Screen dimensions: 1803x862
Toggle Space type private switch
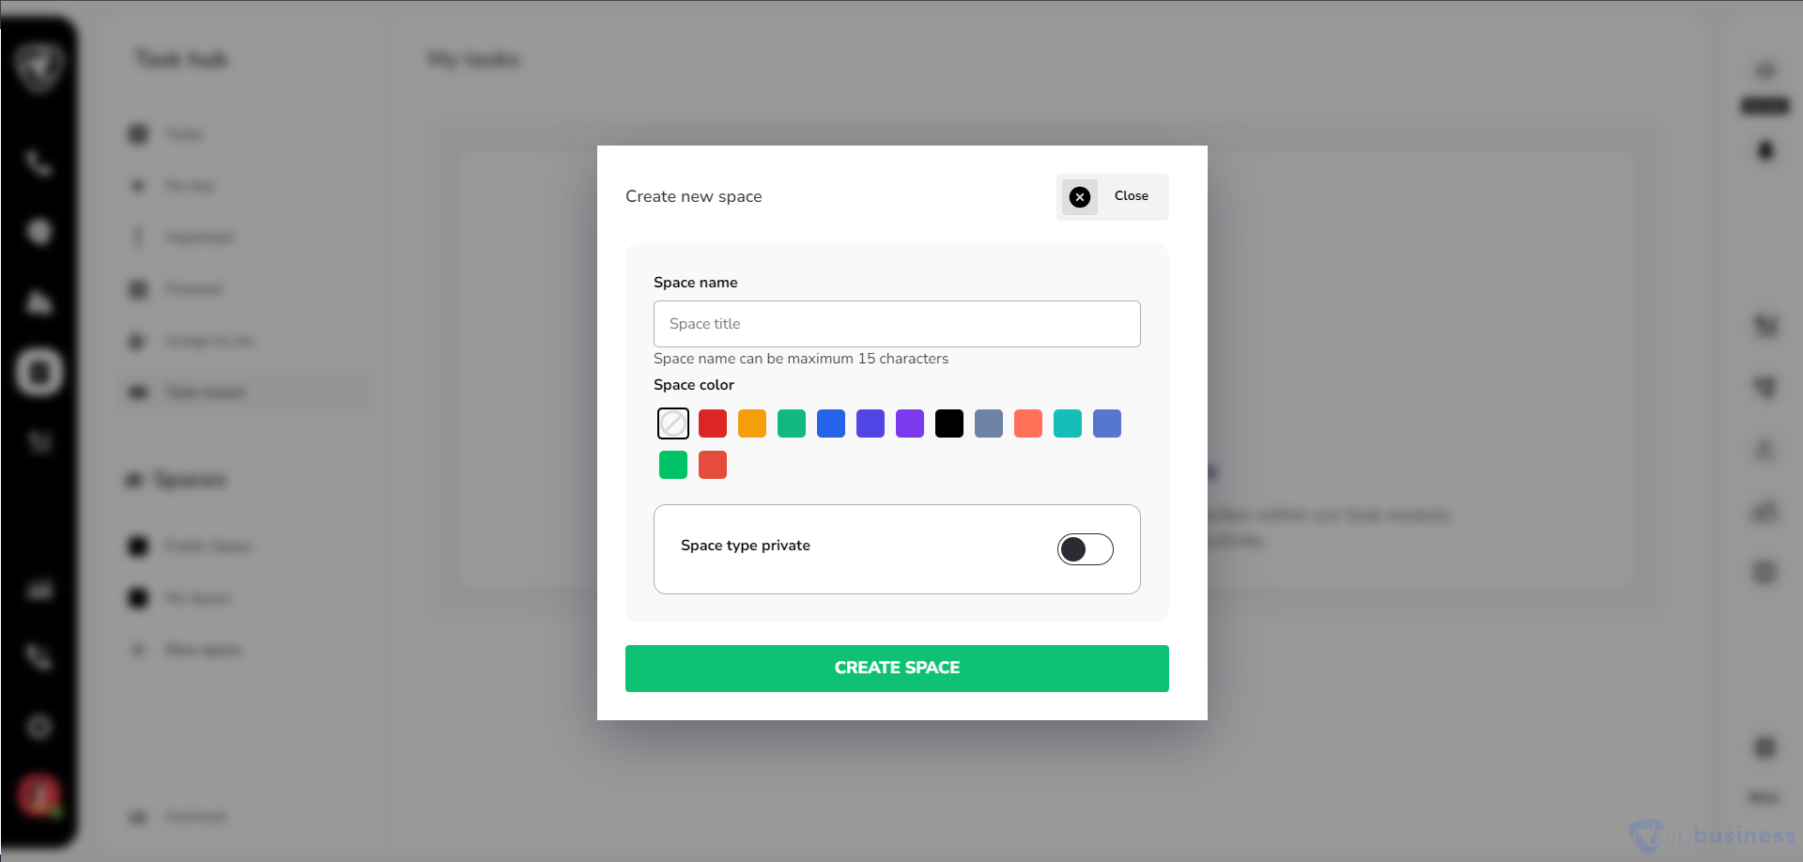coord(1086,549)
